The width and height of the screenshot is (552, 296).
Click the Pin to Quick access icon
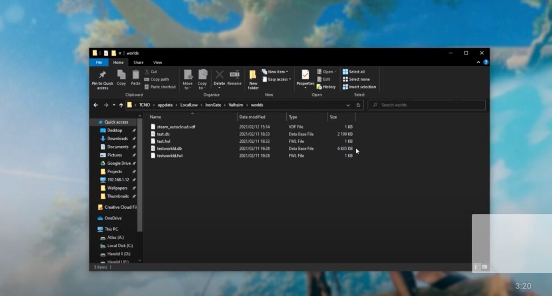tap(102, 75)
